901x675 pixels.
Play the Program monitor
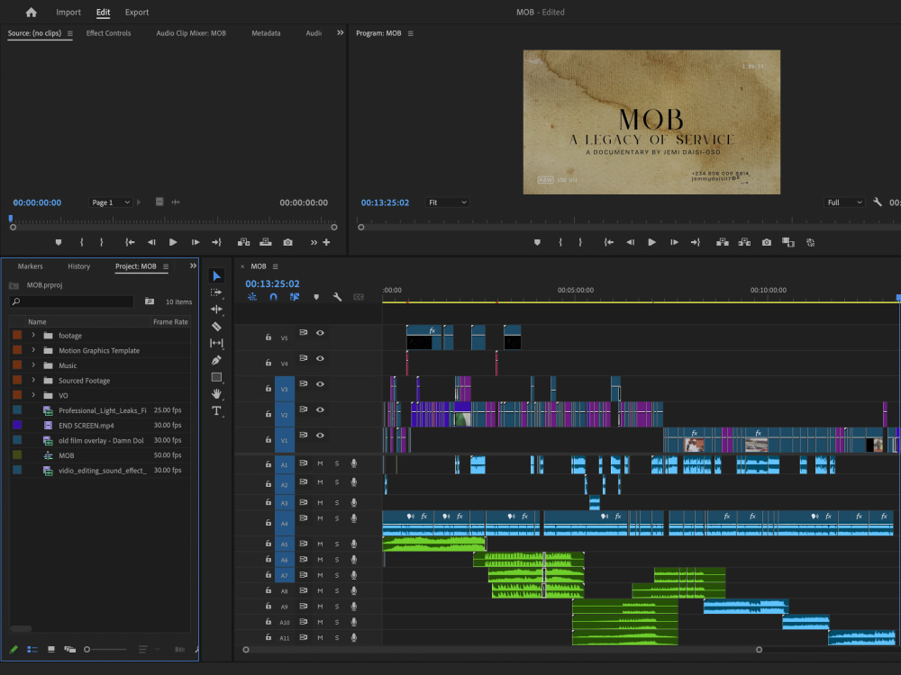651,243
